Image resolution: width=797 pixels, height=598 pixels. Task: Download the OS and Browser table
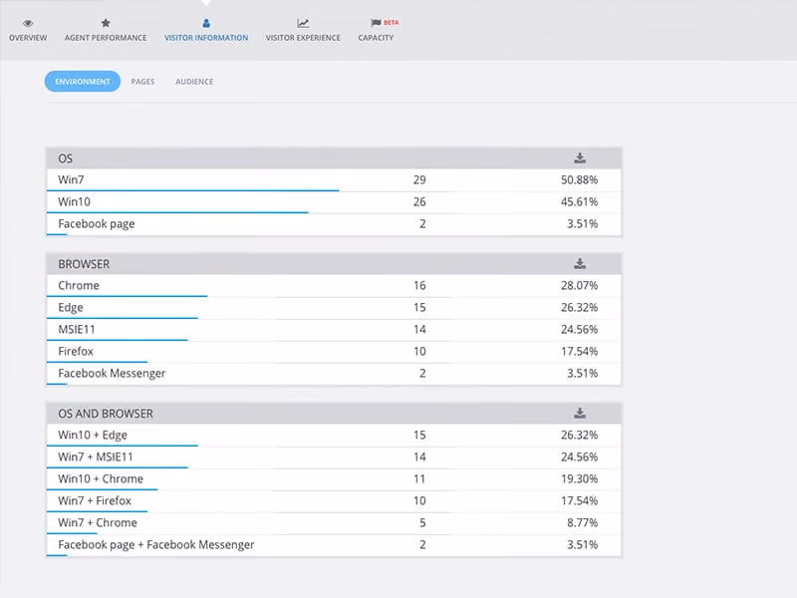point(580,414)
